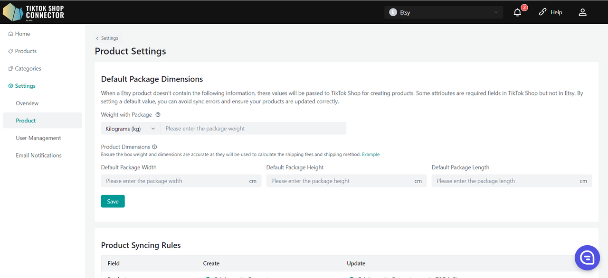The height and width of the screenshot is (278, 608).
Task: Click the Product Settings page heading
Action: click(x=131, y=51)
